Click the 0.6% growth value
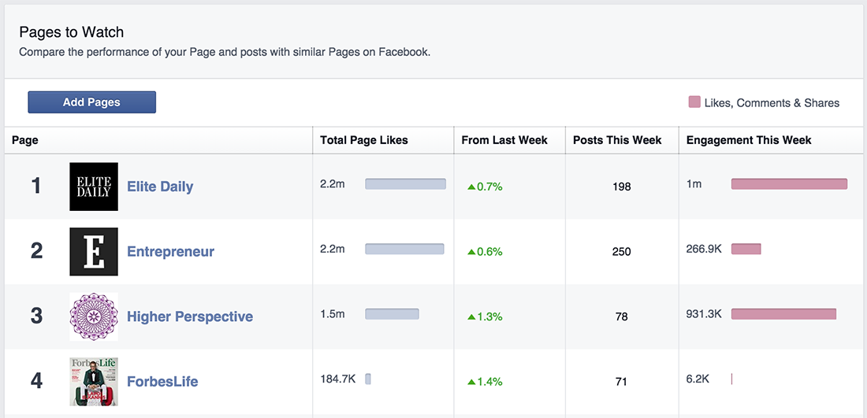Screen dimensions: 867x418 coord(489,252)
